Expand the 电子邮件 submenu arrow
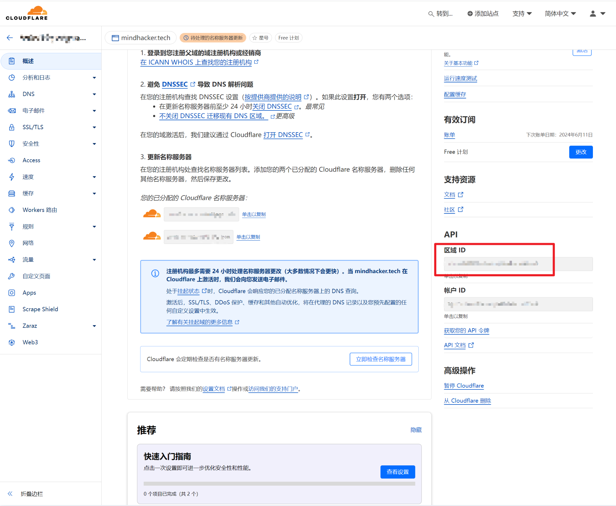616x506 pixels. [x=94, y=111]
